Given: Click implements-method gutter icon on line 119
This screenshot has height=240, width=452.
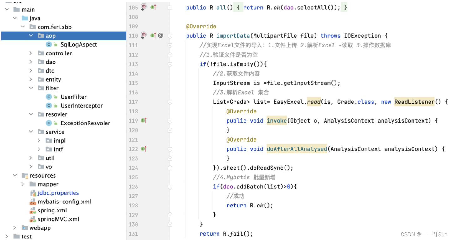Looking at the screenshot, I should 144,121.
